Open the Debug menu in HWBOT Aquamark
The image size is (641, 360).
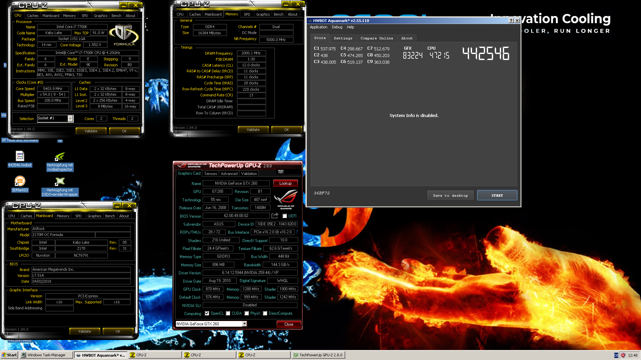coord(337,27)
